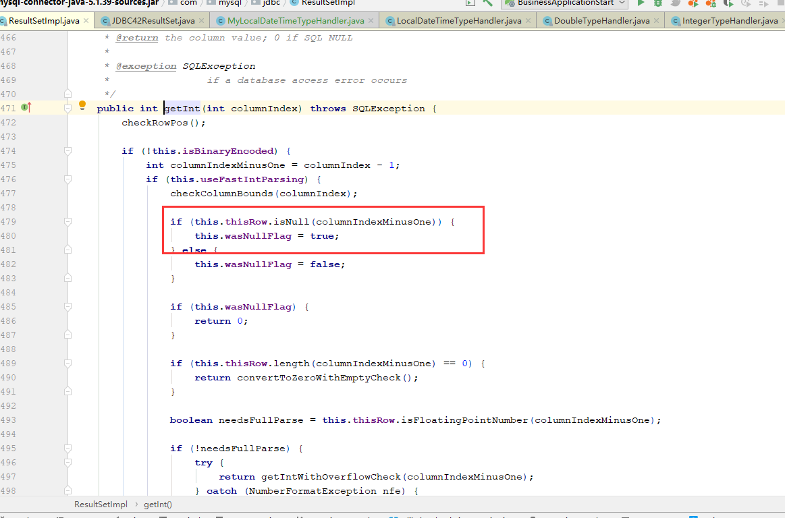Click SQLException in the throws clause
This screenshot has height=518, width=785.
click(389, 109)
